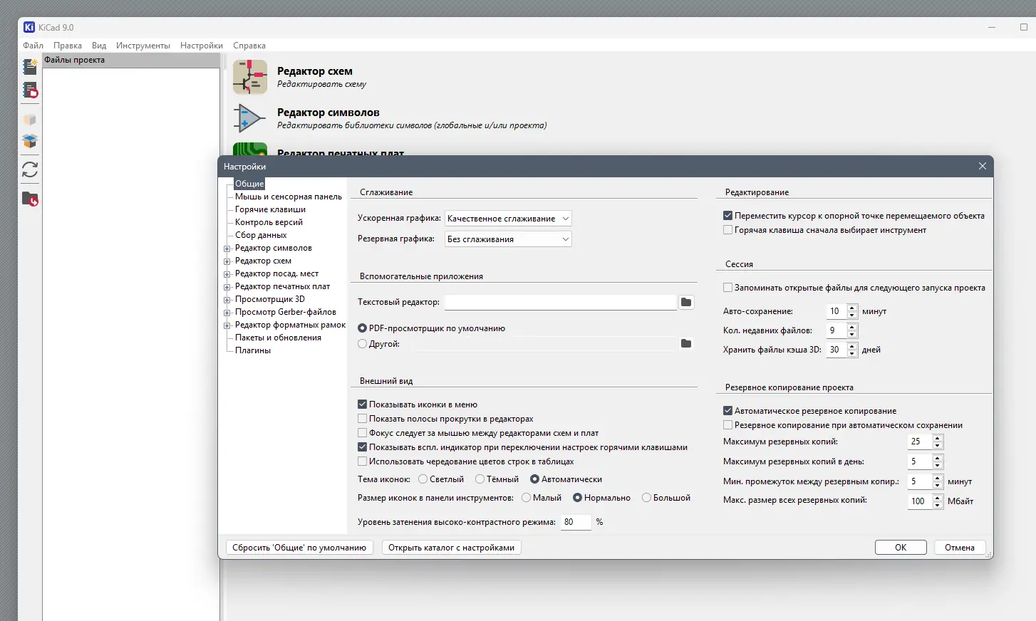Increase 'Мин. промежуток между резервным копир.' value

(x=938, y=478)
